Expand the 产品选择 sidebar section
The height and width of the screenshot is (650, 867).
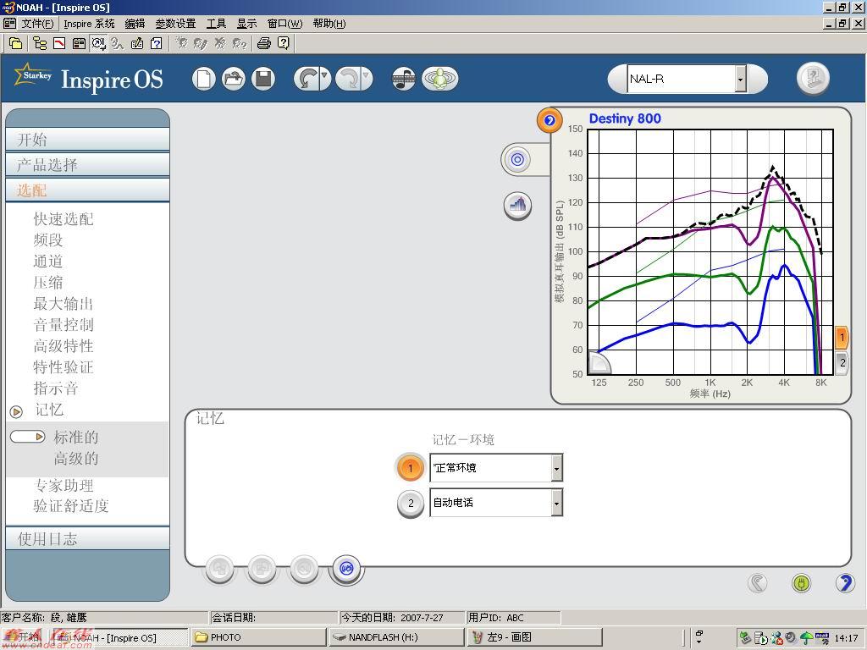coord(87,165)
